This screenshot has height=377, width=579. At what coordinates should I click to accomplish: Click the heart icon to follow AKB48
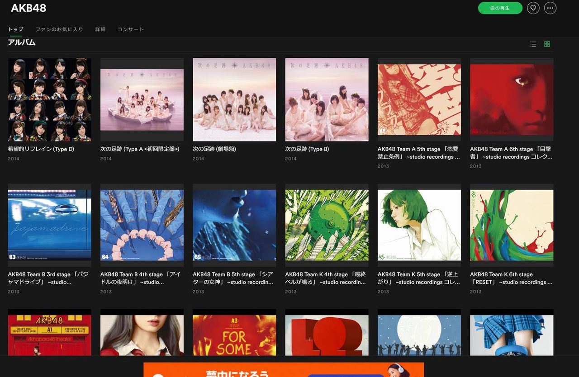[x=533, y=8]
